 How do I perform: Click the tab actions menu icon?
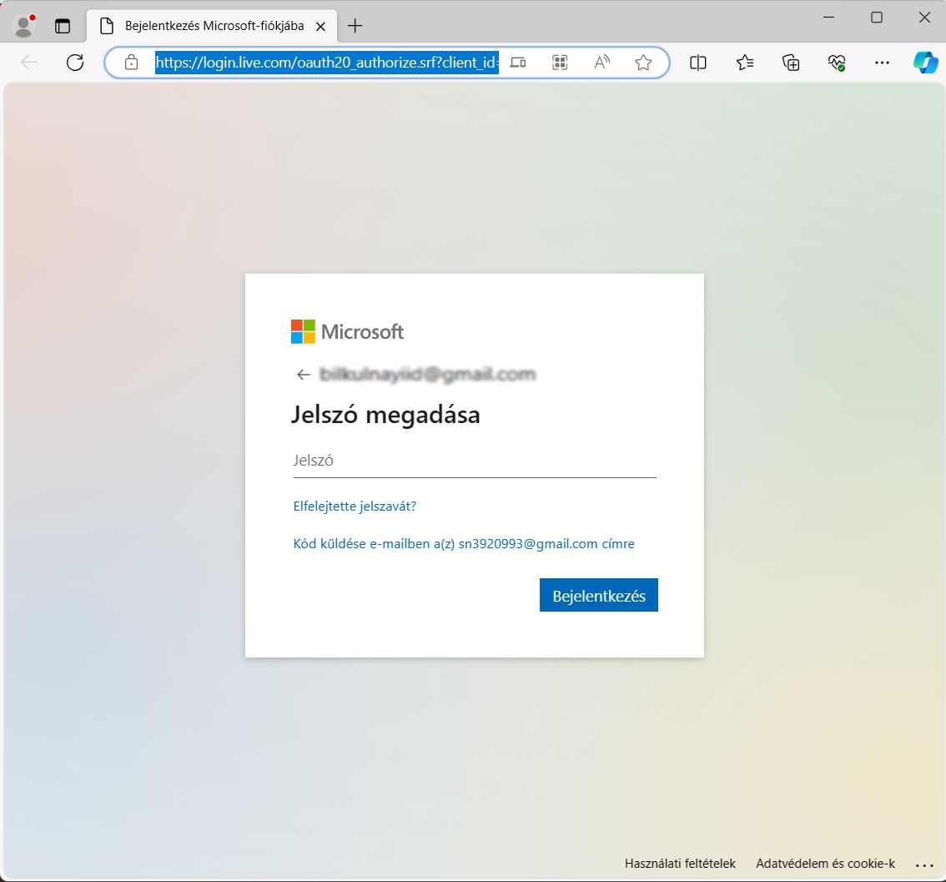63,25
